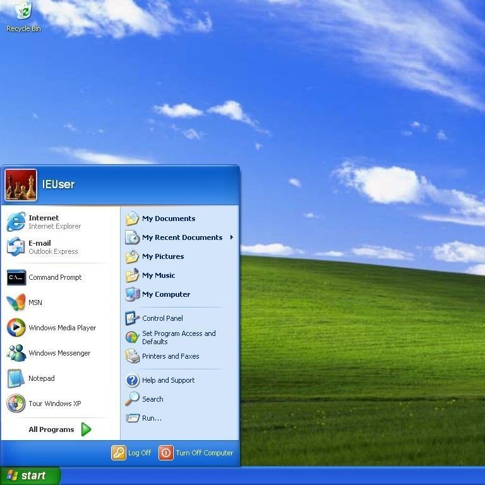Viewport: 485px width, 485px height.
Task: Click the Set Program Access globe icon
Action: pos(133,337)
